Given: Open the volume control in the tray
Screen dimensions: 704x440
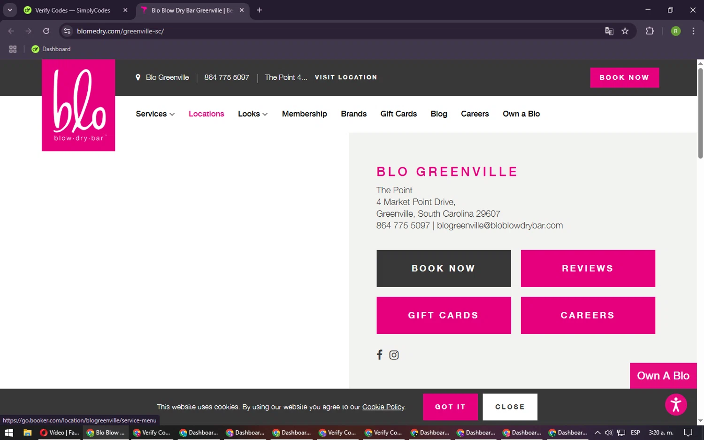Looking at the screenshot, I should (x=609, y=432).
